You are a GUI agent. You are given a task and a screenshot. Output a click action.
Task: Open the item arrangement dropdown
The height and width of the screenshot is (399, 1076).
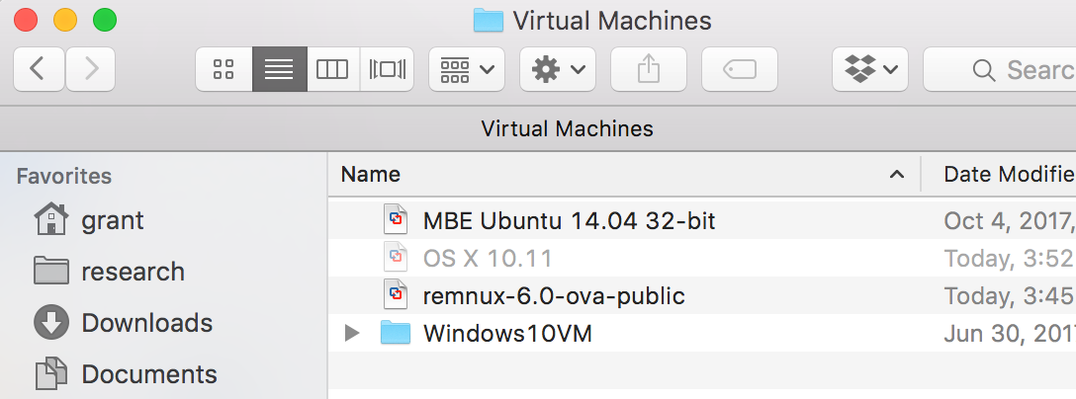(467, 68)
